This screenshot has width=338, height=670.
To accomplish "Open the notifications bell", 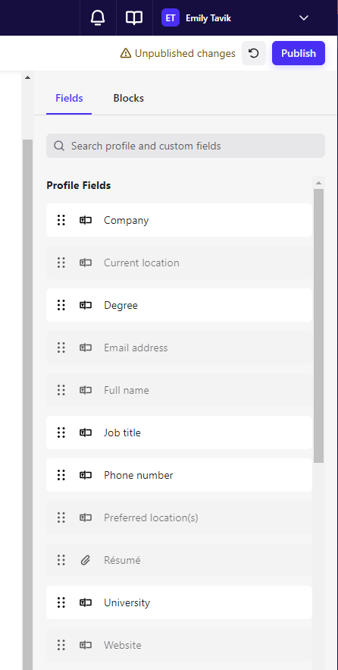I will (98, 17).
